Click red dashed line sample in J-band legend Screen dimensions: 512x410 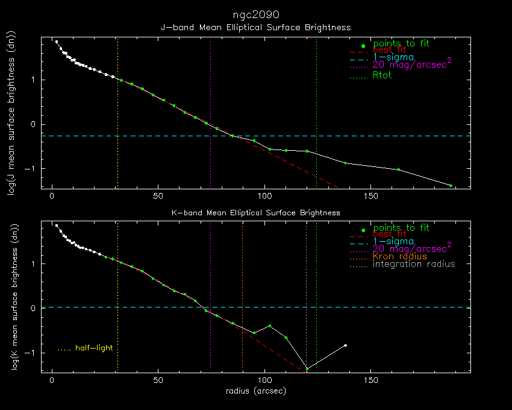[358, 52]
